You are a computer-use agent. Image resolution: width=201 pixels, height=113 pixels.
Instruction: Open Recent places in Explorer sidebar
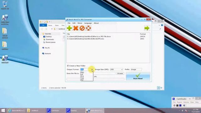click(51, 42)
